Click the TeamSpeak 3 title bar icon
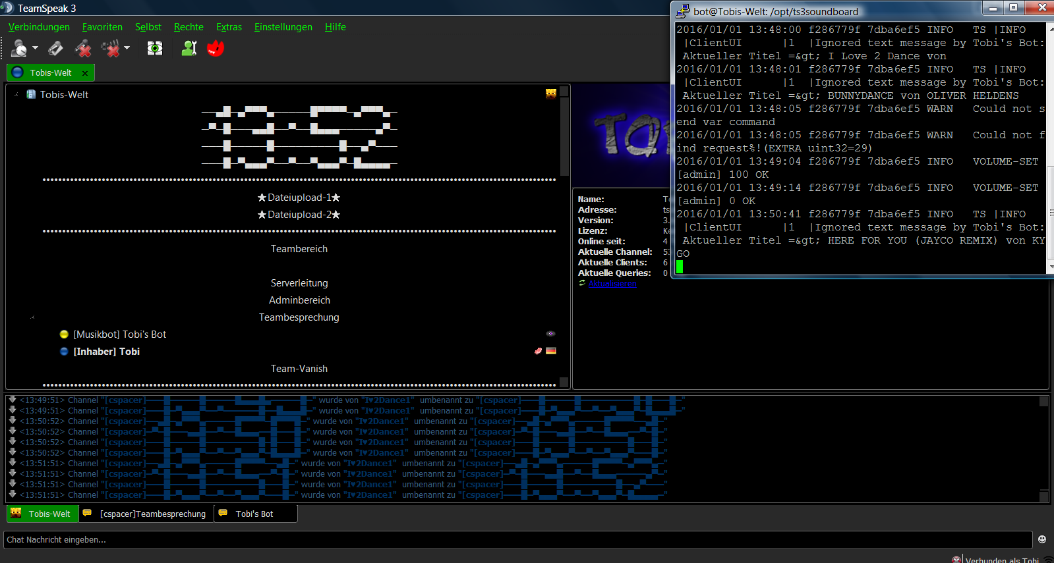Screen dimensions: 1054x563 7,8
